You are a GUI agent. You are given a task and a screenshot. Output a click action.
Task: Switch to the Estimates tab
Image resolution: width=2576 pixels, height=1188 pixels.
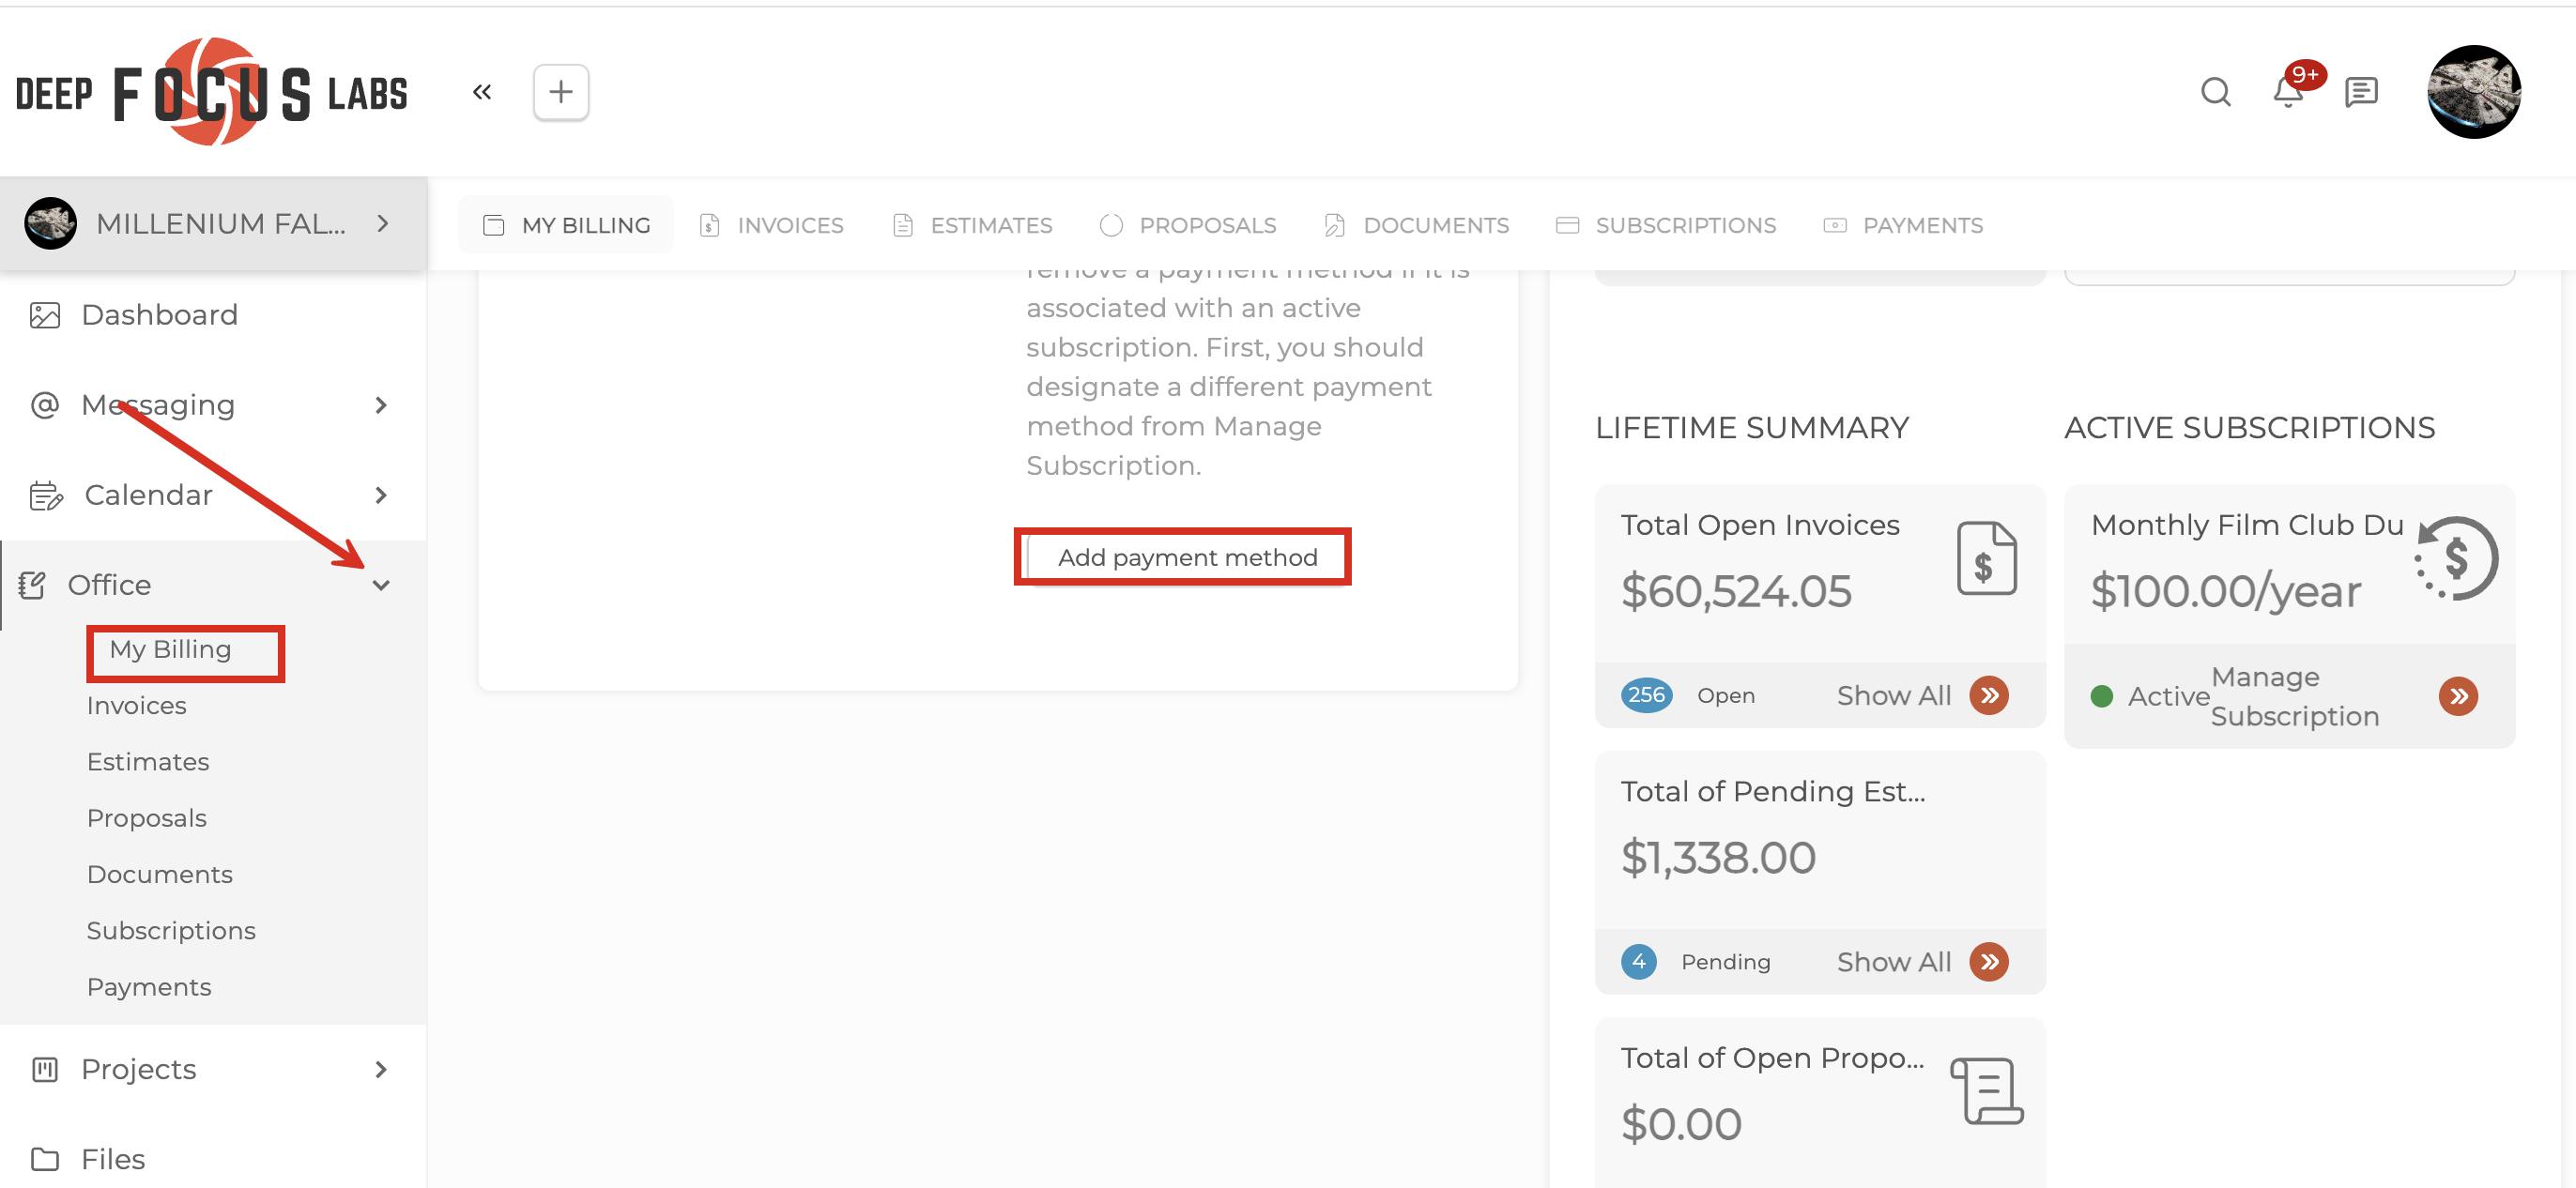coord(972,225)
